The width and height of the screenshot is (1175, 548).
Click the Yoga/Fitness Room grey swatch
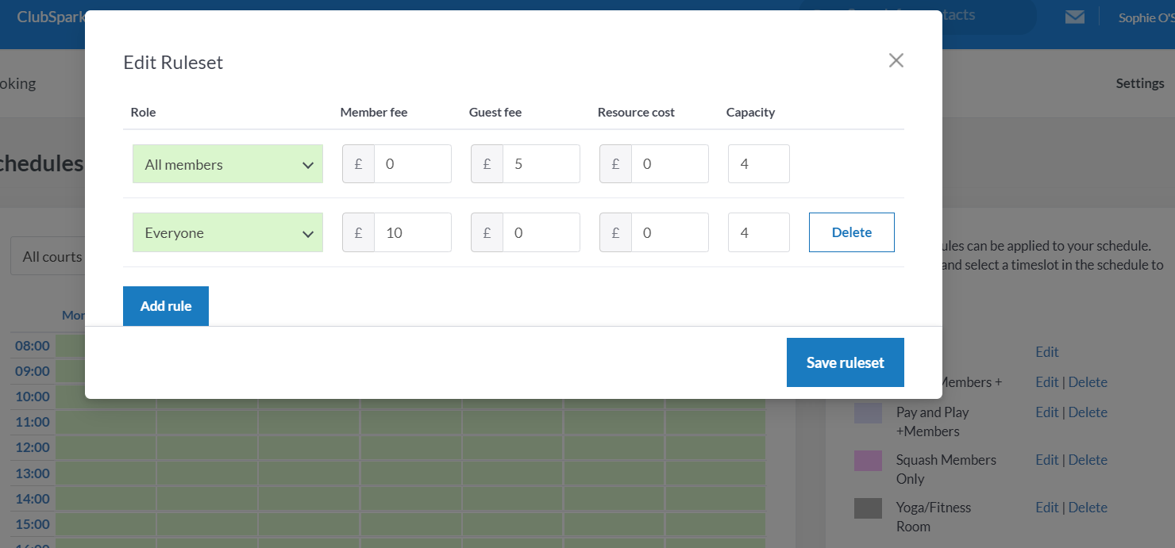[868, 508]
